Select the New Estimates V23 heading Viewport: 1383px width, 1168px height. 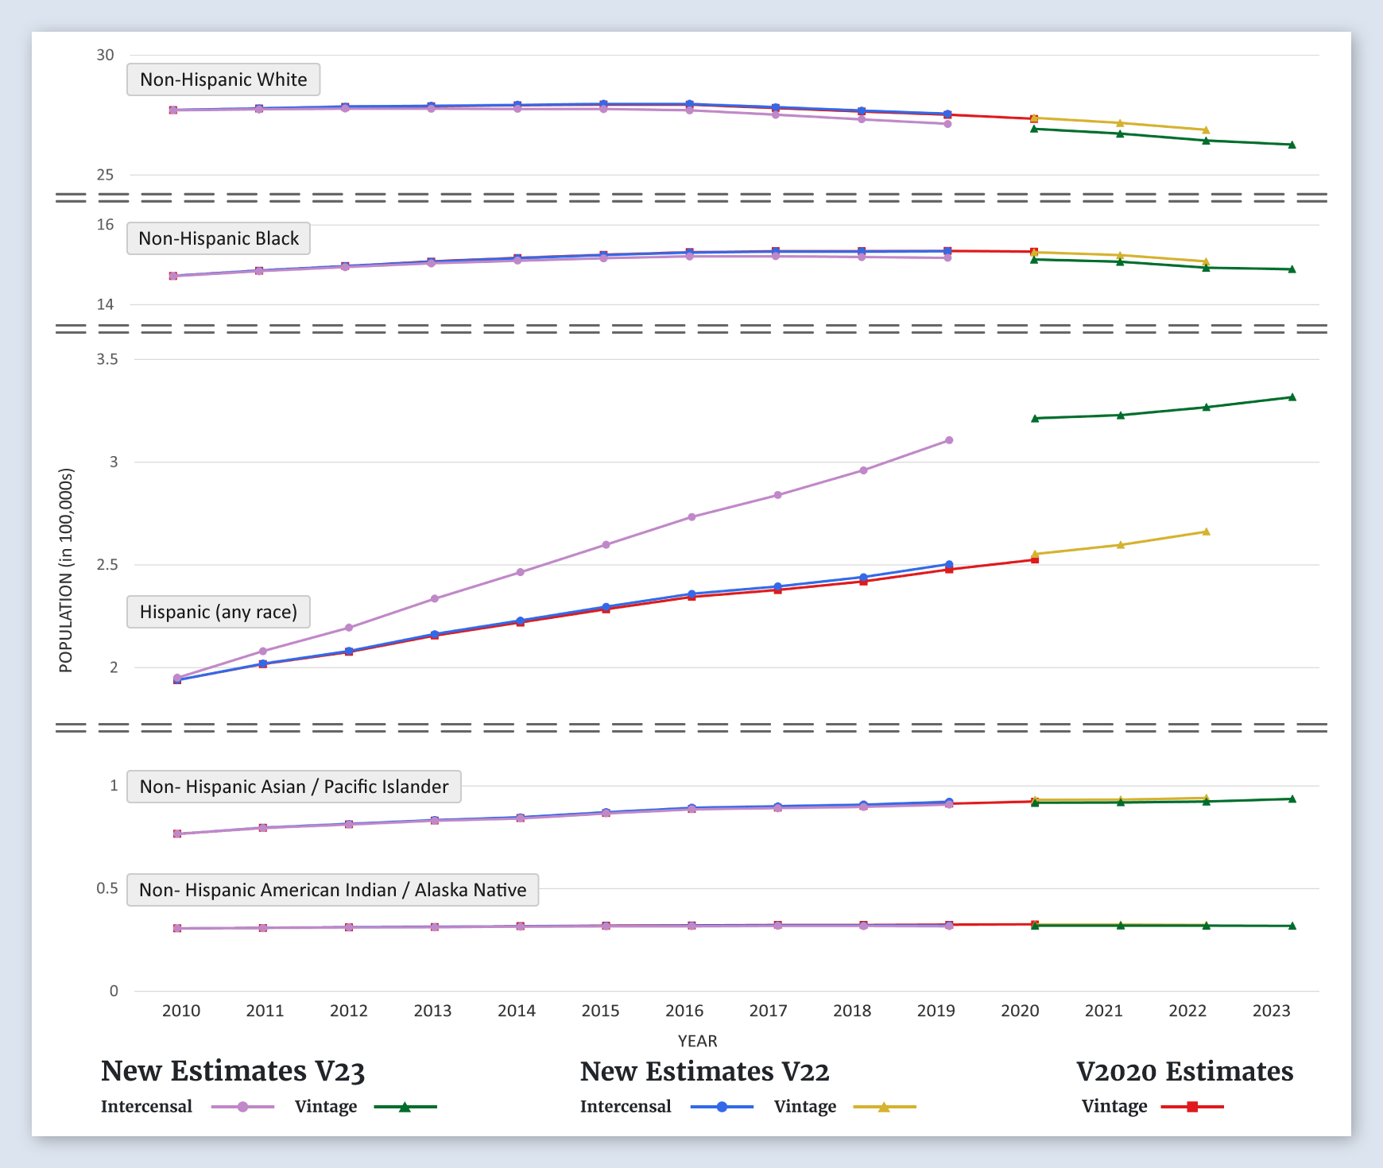233,1071
